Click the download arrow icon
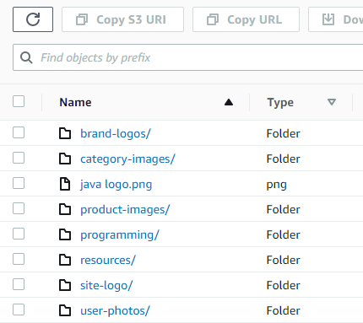 pyautogui.click(x=328, y=19)
